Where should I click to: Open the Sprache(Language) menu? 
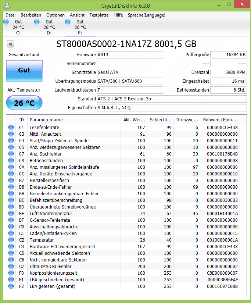(x=147, y=15)
